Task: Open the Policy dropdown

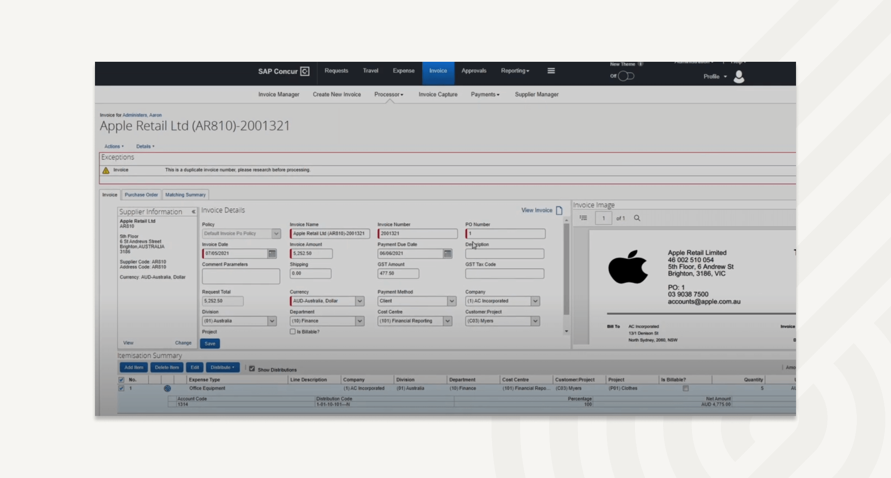Action: tap(276, 234)
